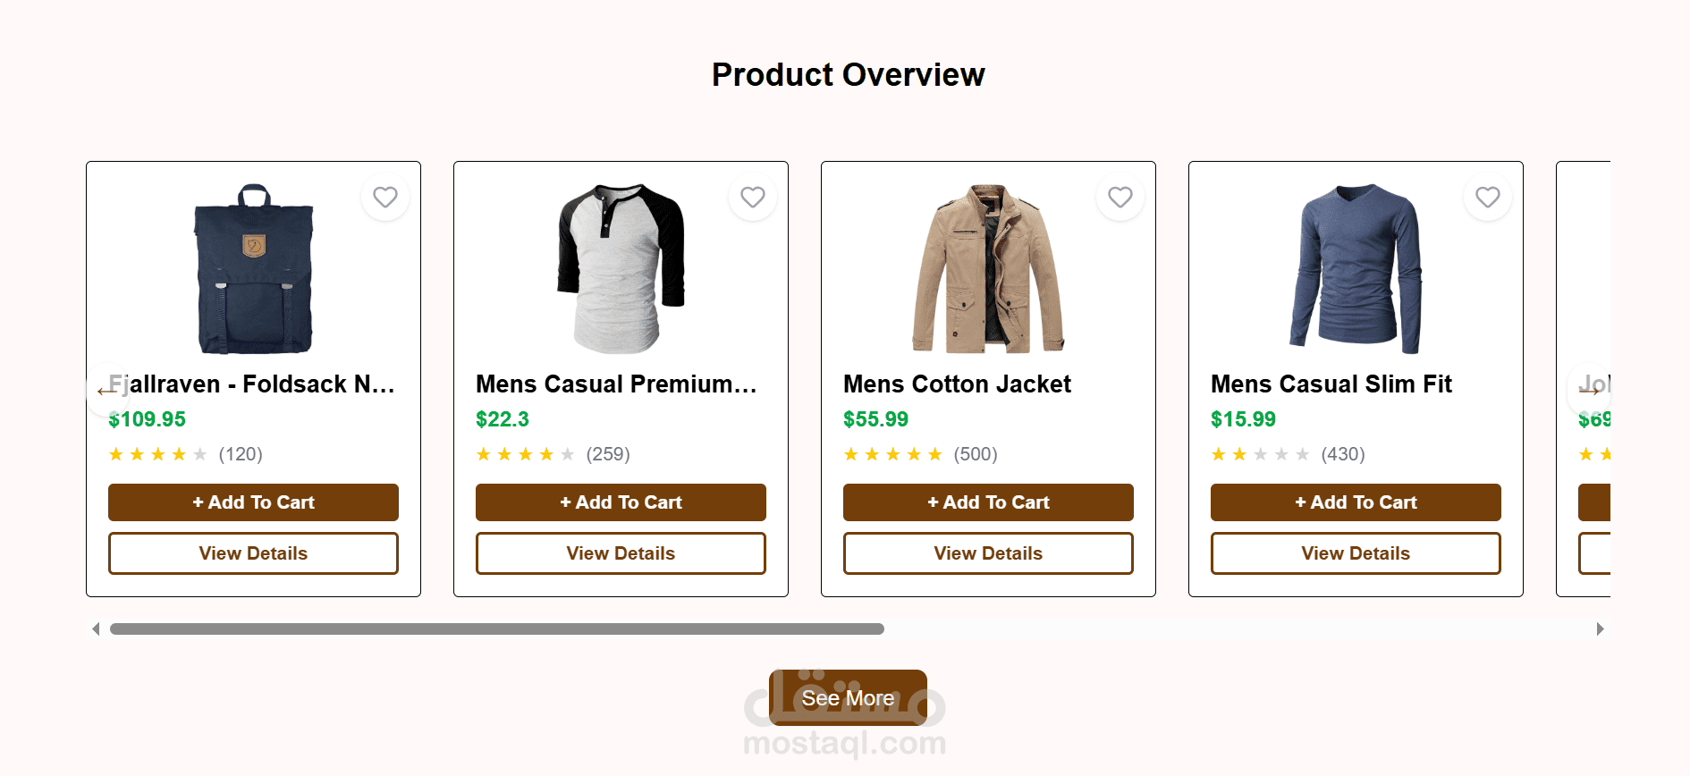Click the carousel next arrow icon

1590,390
